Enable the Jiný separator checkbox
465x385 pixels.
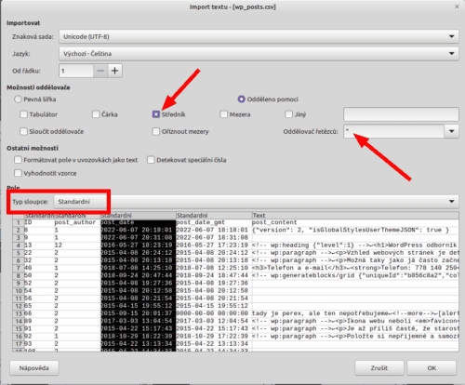tap(288, 114)
